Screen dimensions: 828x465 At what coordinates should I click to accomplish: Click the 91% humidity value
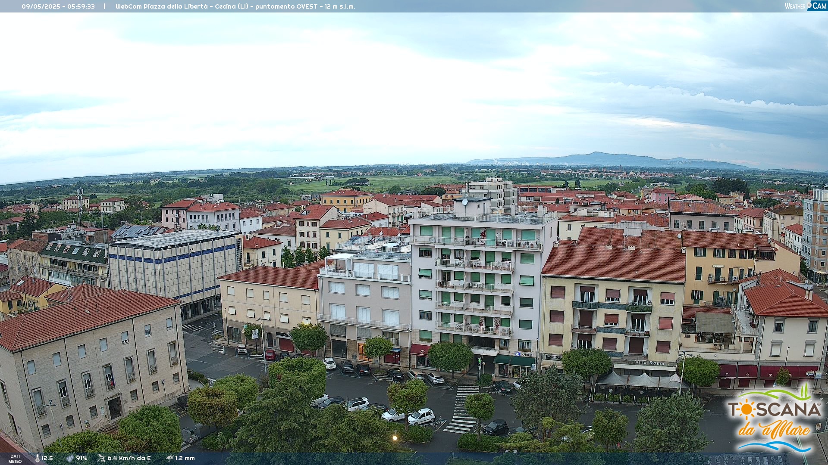(82, 458)
